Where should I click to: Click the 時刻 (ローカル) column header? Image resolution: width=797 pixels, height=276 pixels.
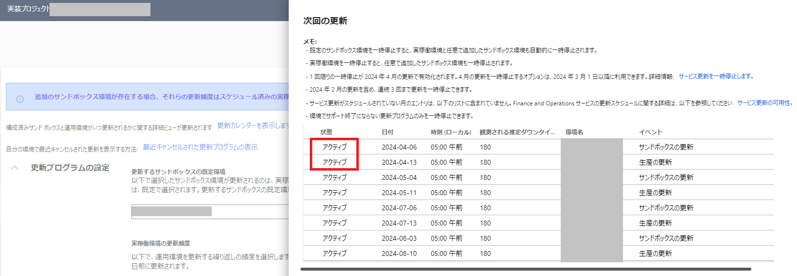pos(451,132)
